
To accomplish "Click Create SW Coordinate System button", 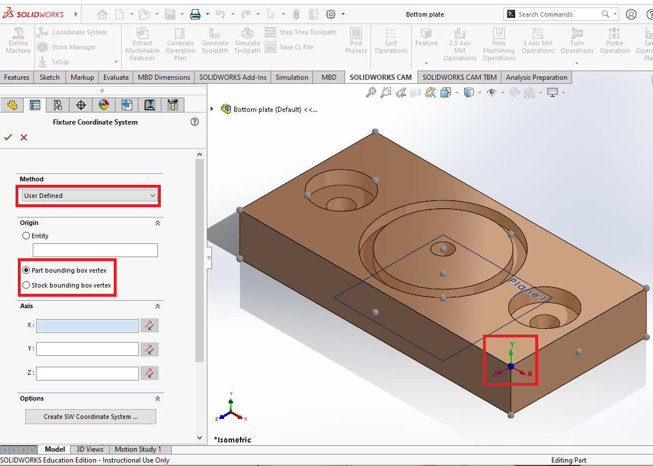I will 91,417.
